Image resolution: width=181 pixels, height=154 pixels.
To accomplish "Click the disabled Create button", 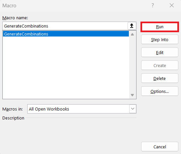I will tap(160, 65).
